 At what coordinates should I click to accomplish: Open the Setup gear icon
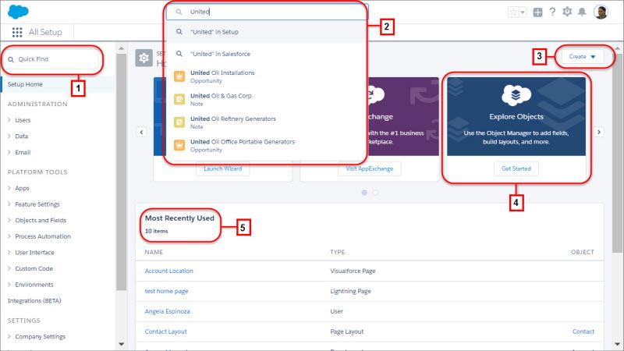[567, 12]
